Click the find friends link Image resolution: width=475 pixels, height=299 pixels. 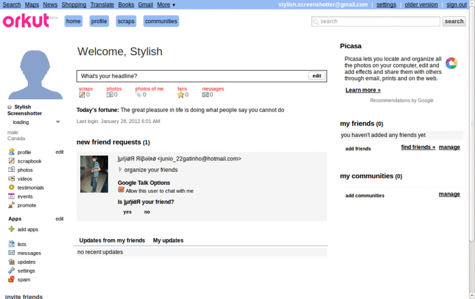click(x=418, y=147)
